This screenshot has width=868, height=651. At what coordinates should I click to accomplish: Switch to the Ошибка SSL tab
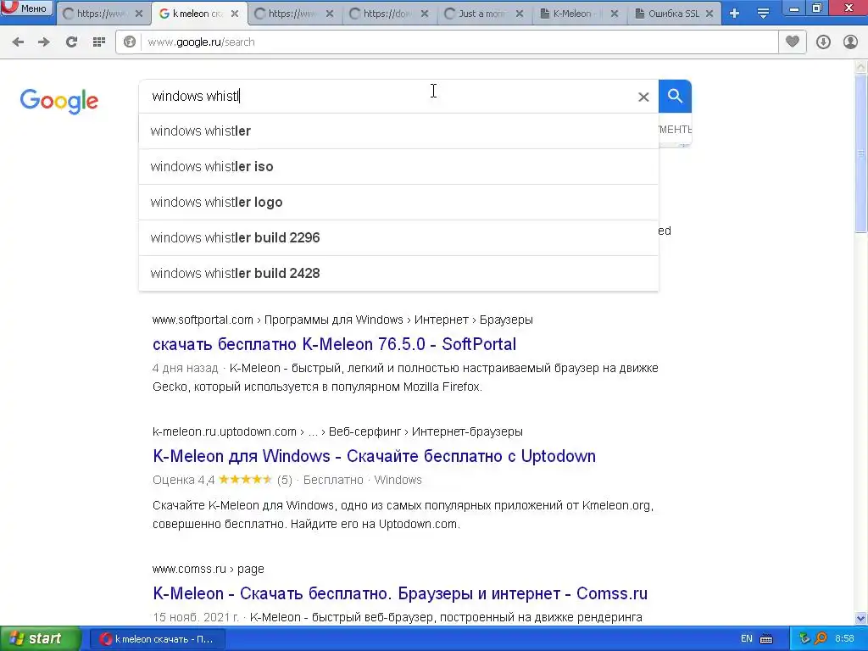point(674,14)
